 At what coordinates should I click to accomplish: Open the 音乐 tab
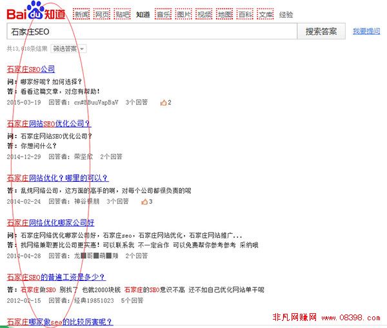point(163,15)
